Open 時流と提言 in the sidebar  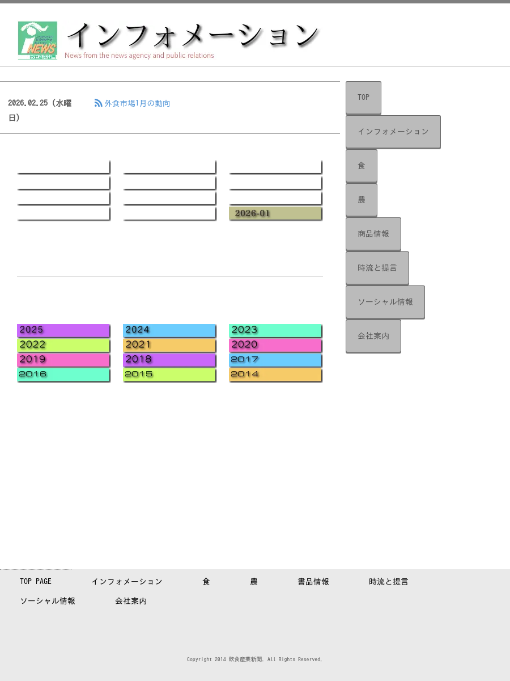[x=377, y=268]
